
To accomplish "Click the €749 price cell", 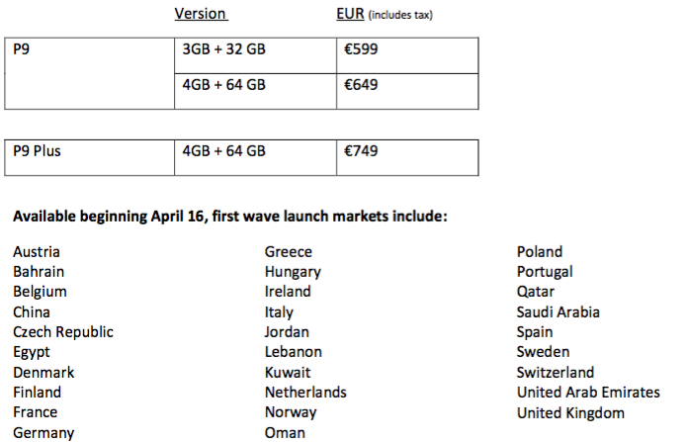I will (x=361, y=151).
